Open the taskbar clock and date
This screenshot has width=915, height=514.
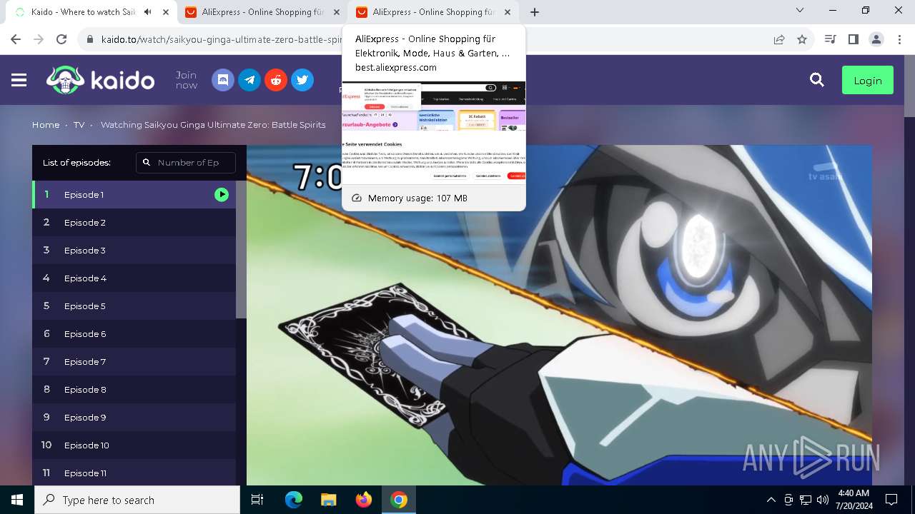tap(853, 500)
